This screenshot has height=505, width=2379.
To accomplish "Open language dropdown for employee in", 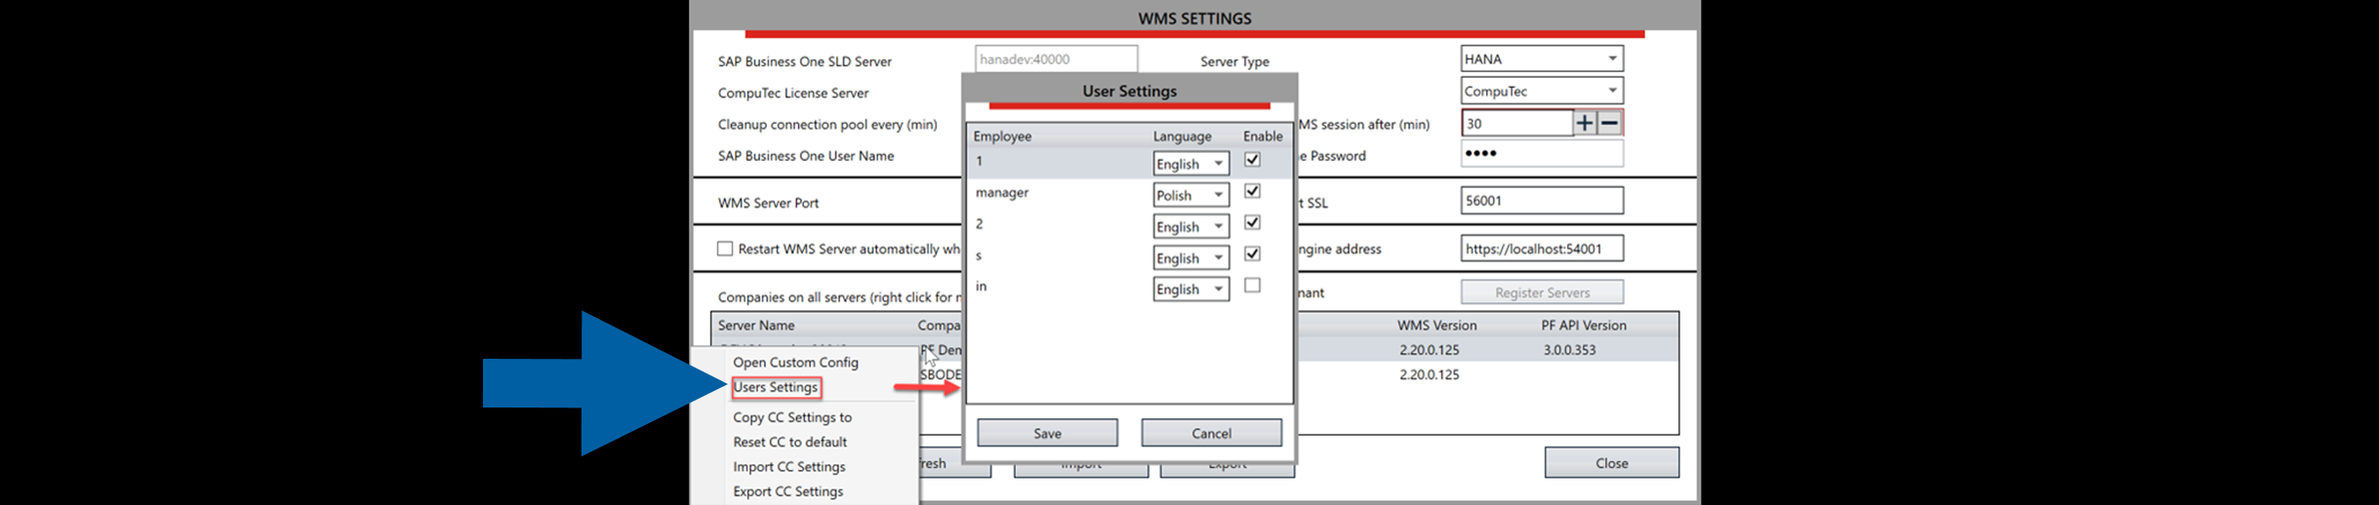I will [1190, 289].
